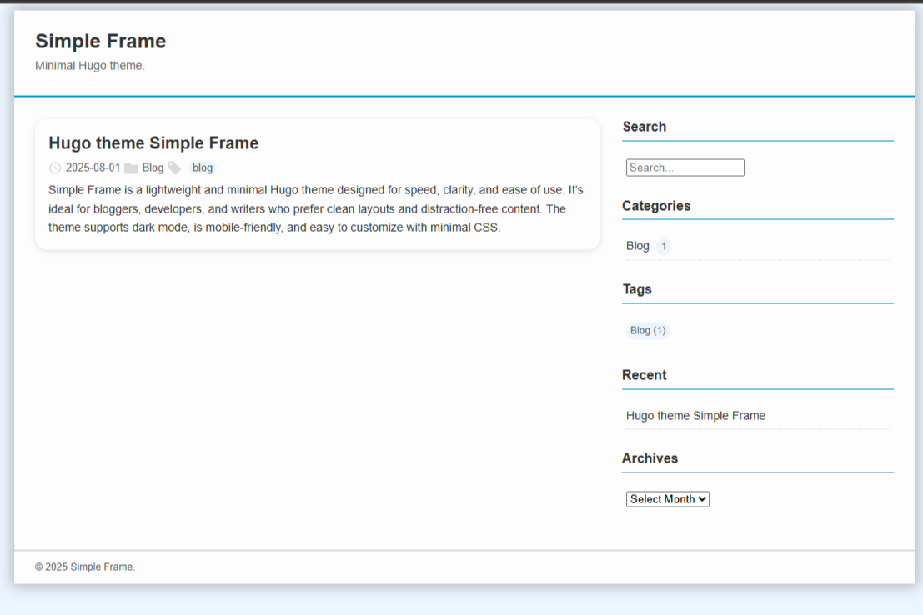Viewport: 923px width, 615px height.
Task: Select the Blog category link in post meta
Action: click(153, 167)
